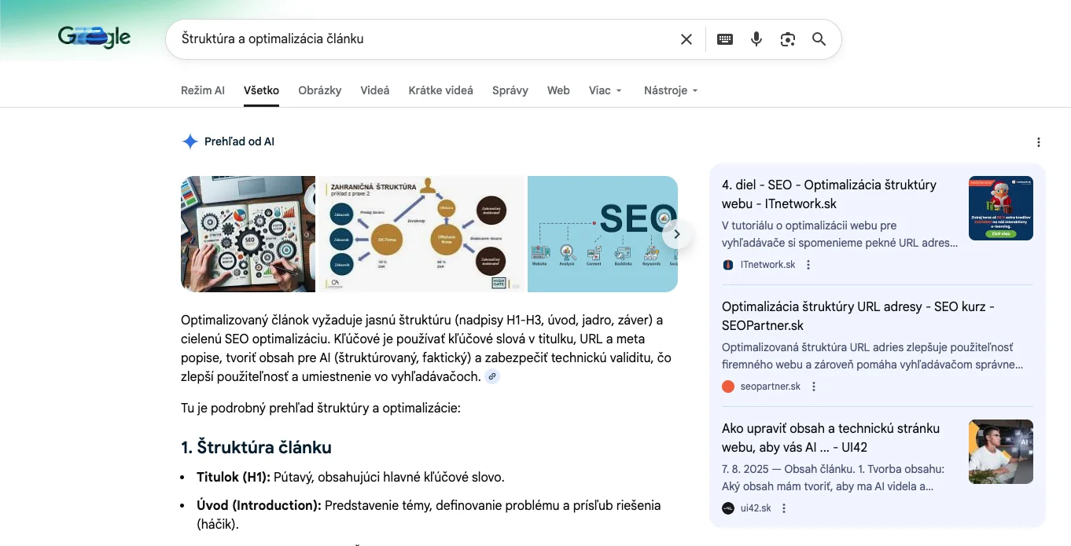Click the search query input field
The width and height of the screenshot is (1071, 546).
point(425,39)
